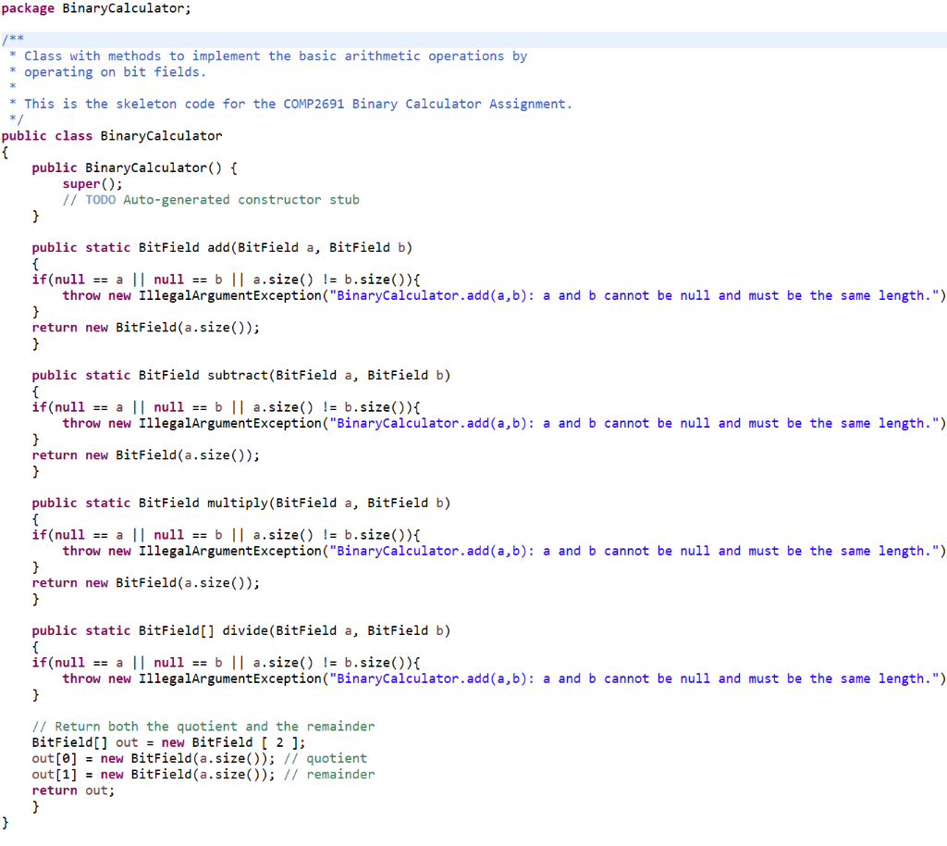Select the TODO Auto-generated constructor stub comment
947x846 pixels.
[x=210, y=199]
